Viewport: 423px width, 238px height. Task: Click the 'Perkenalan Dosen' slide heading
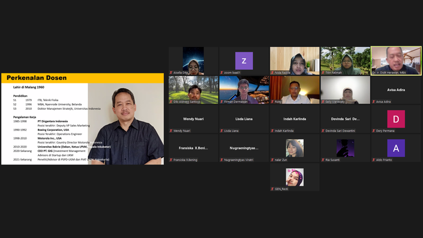pyautogui.click(x=36, y=78)
